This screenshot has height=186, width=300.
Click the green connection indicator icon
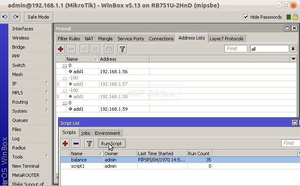pyautogui.click(x=289, y=17)
